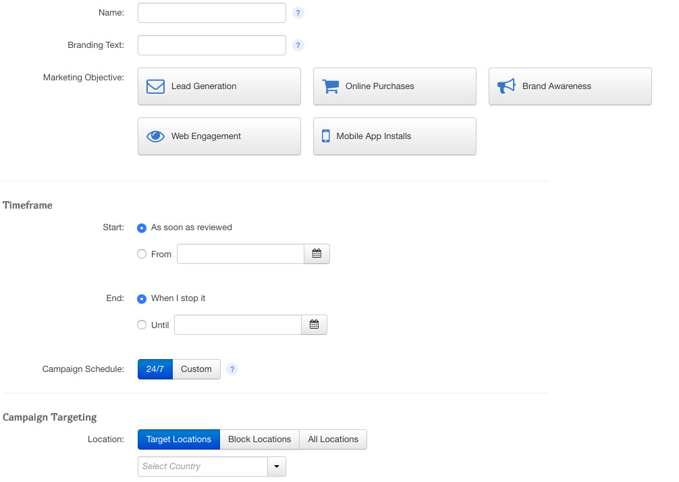The height and width of the screenshot is (482, 679).
Task: Expand the Select Country dropdown arrow
Action: [277, 466]
